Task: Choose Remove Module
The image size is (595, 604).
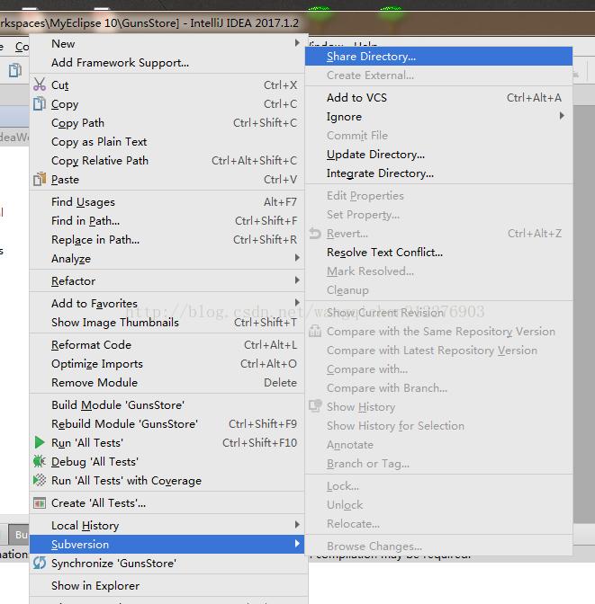Action: 167,382
